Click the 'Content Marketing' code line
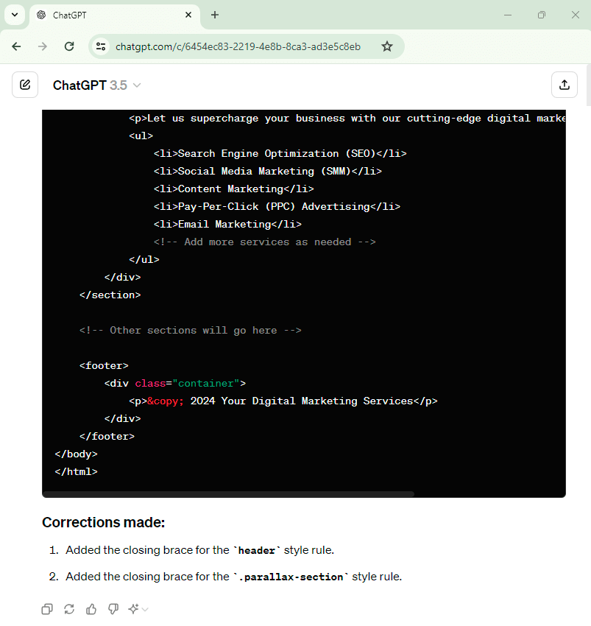591x626 pixels. (x=234, y=189)
